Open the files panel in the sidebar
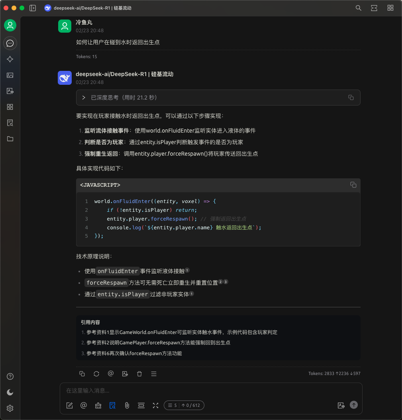The height and width of the screenshot is (420, 402). [x=10, y=139]
